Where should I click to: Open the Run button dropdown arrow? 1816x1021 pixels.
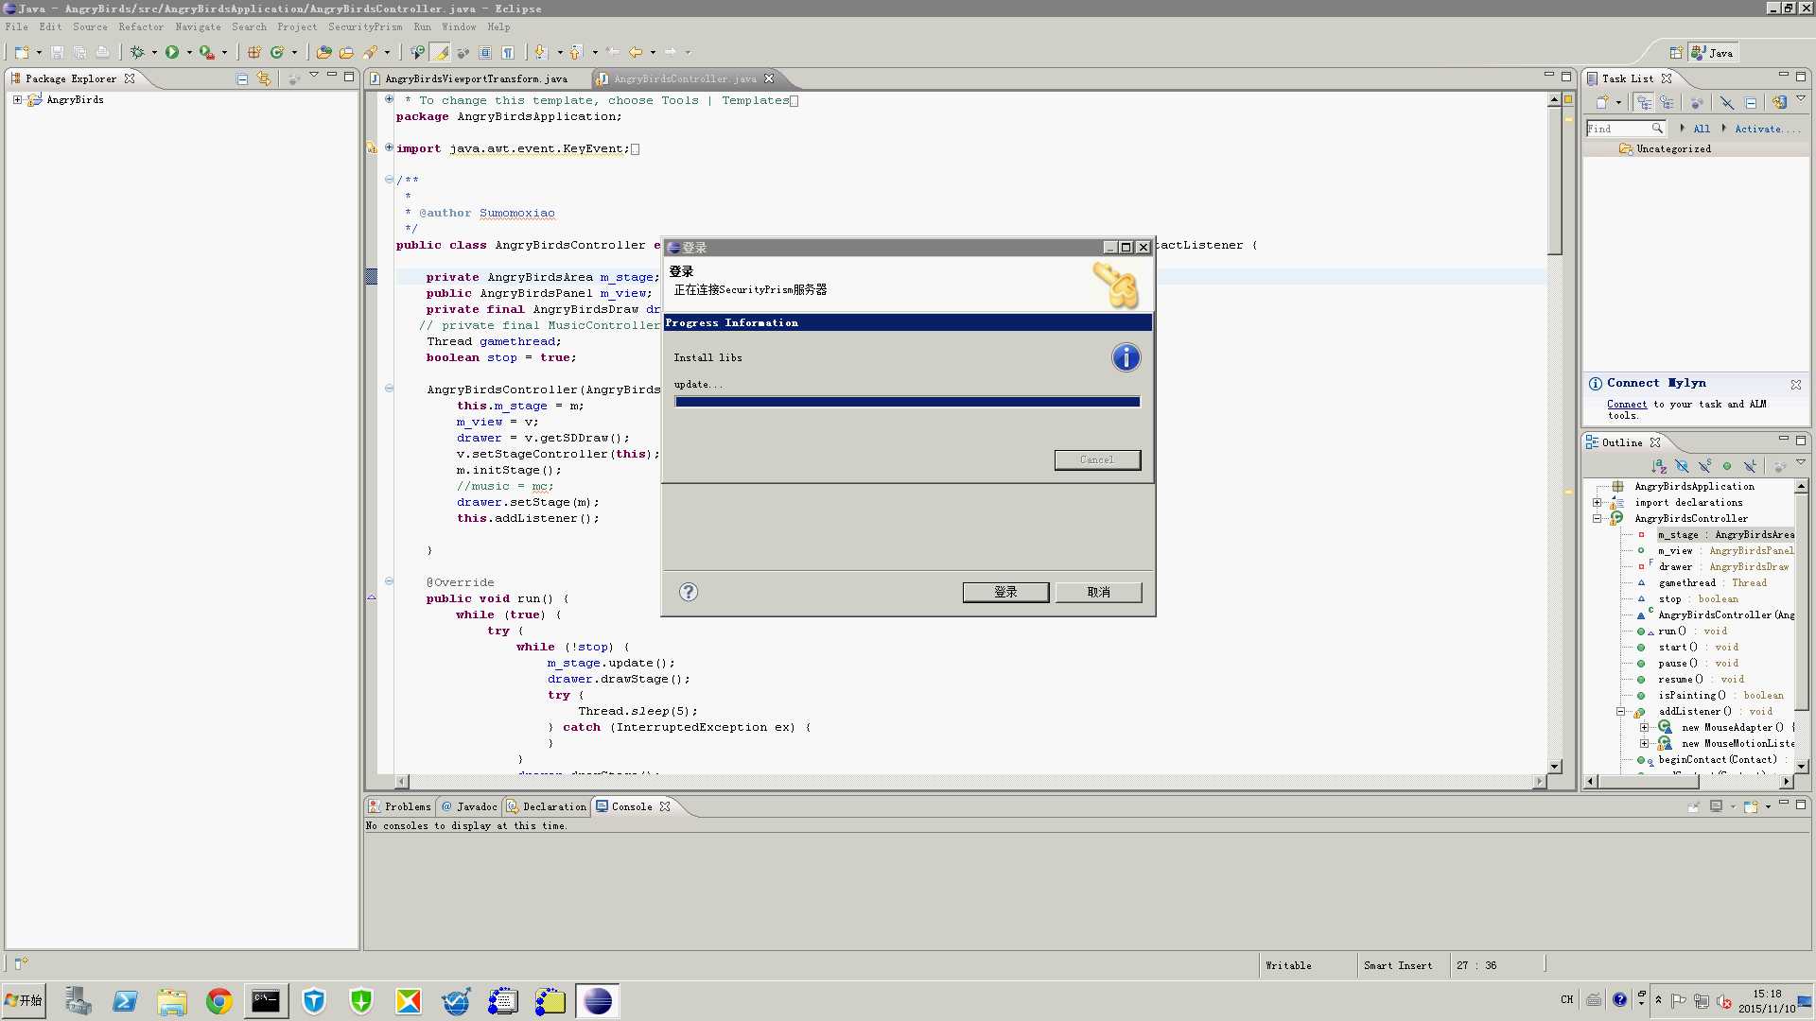click(x=189, y=53)
